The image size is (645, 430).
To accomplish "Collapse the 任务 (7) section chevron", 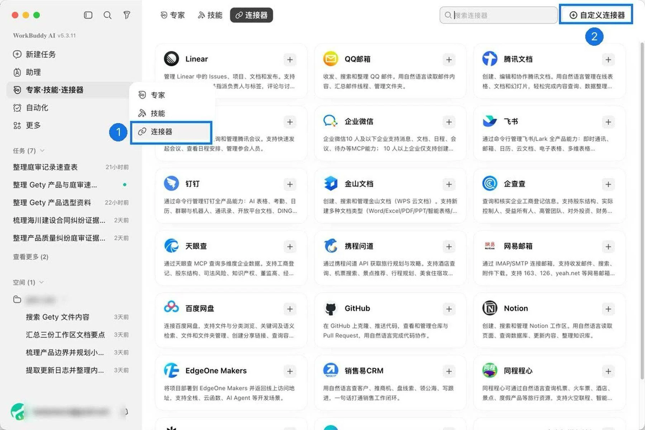I will [42, 150].
